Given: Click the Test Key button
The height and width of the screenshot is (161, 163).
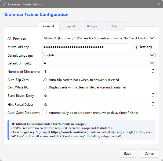Looking at the screenshot, I should coord(143,47).
